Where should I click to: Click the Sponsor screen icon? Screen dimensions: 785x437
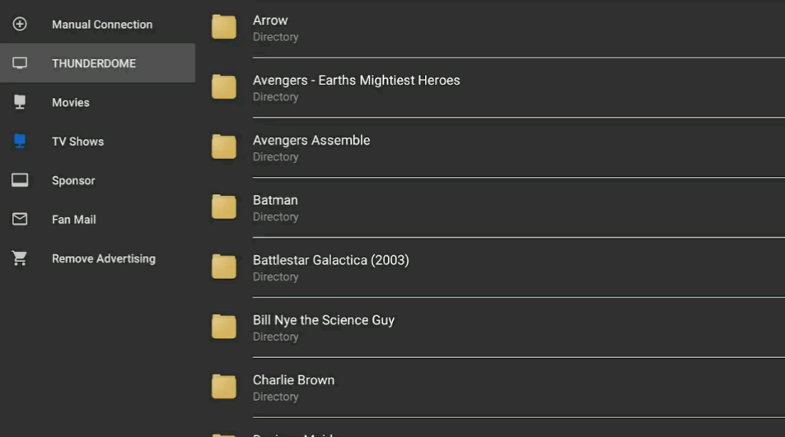[x=20, y=180]
